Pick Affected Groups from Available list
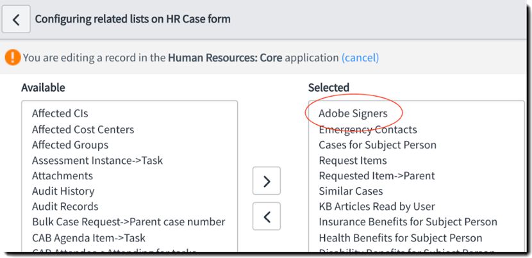The height and width of the screenshot is (258, 532). 71,145
